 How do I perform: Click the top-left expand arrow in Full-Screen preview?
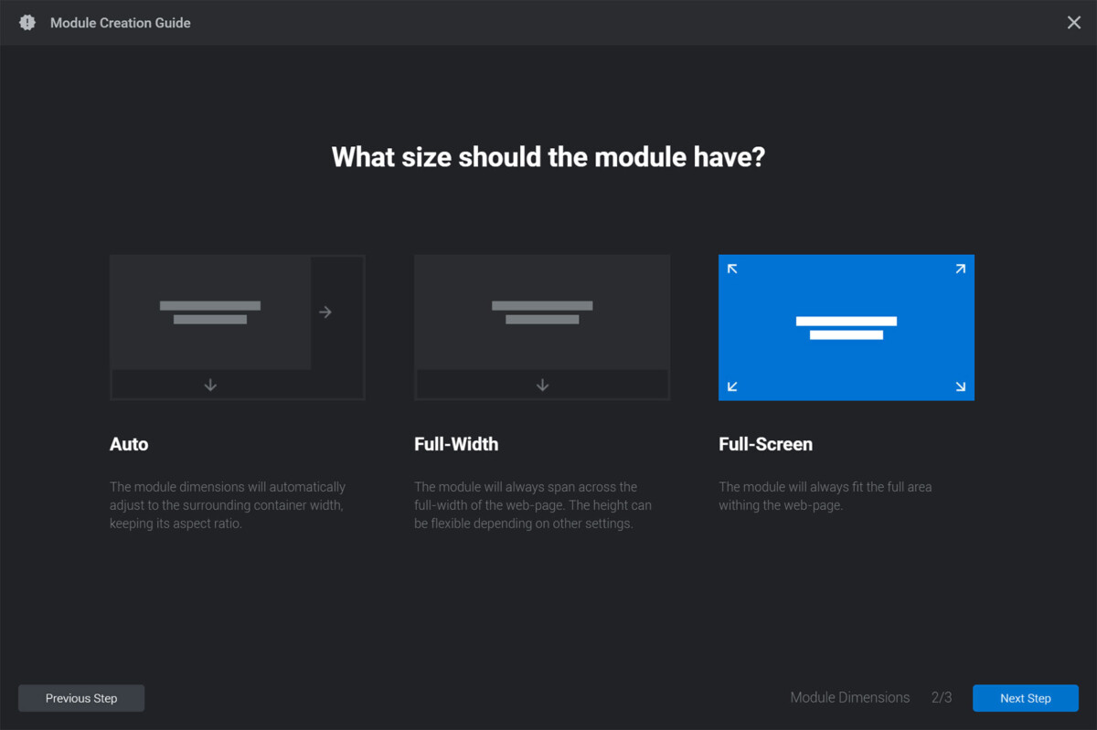pos(732,269)
